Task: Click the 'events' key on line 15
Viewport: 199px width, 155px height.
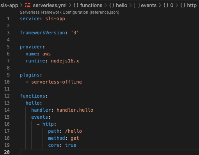Action: click(x=40, y=117)
